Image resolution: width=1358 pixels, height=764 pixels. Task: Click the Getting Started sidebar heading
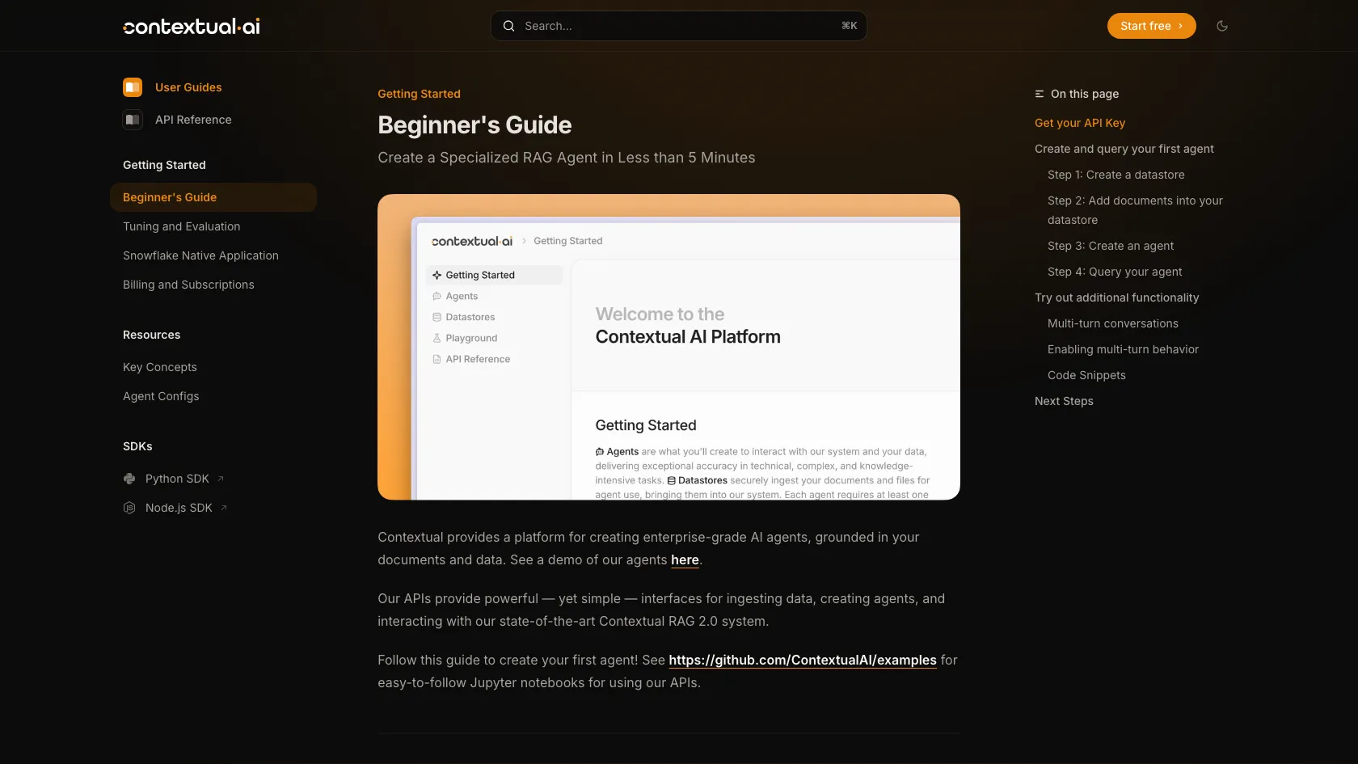164,165
